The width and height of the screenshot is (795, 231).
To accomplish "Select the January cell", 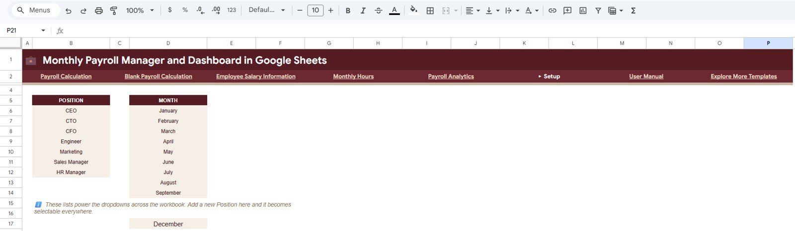I will pyautogui.click(x=168, y=111).
